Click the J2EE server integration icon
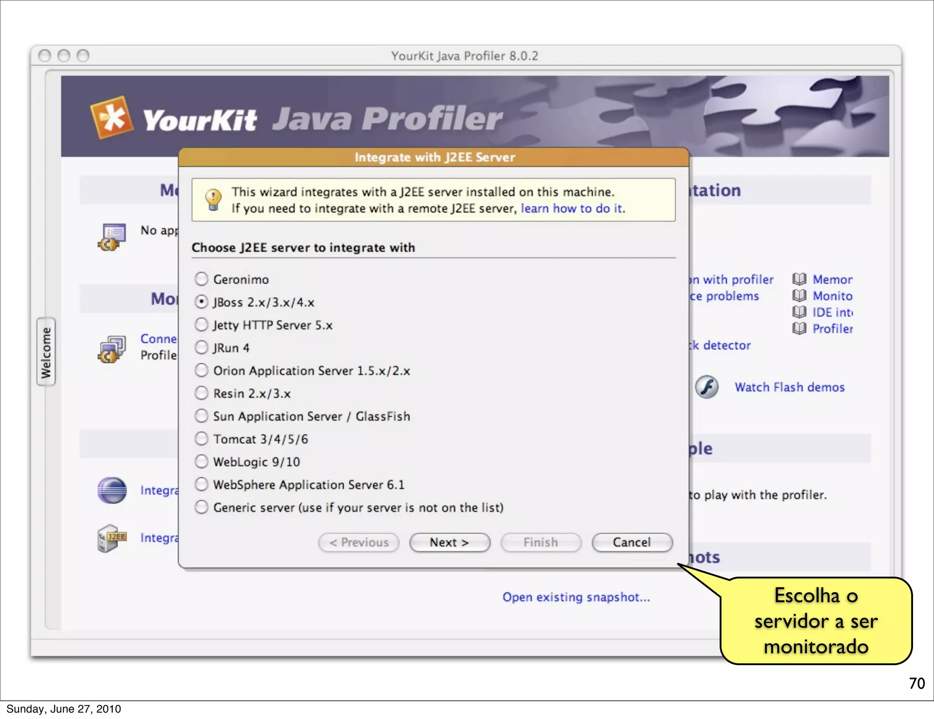Screen dimensions: 934x719 [112, 538]
